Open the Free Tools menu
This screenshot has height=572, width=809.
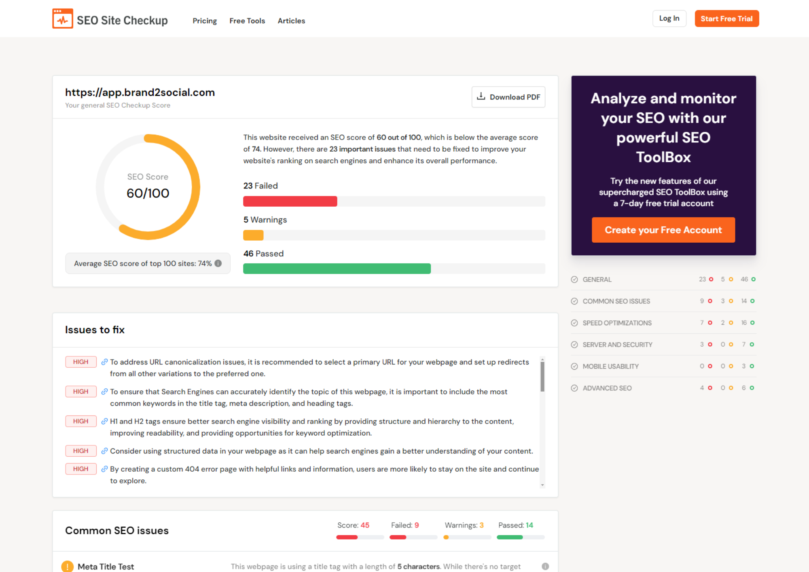247,21
